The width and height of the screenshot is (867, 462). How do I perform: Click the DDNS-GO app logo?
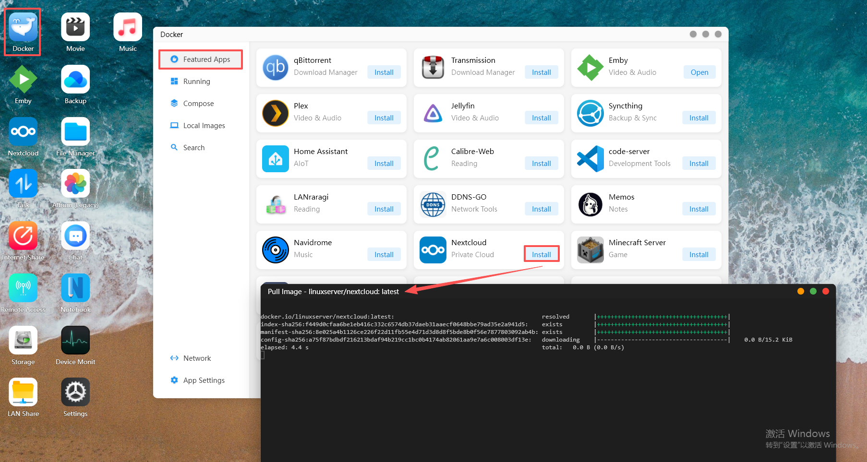click(433, 204)
